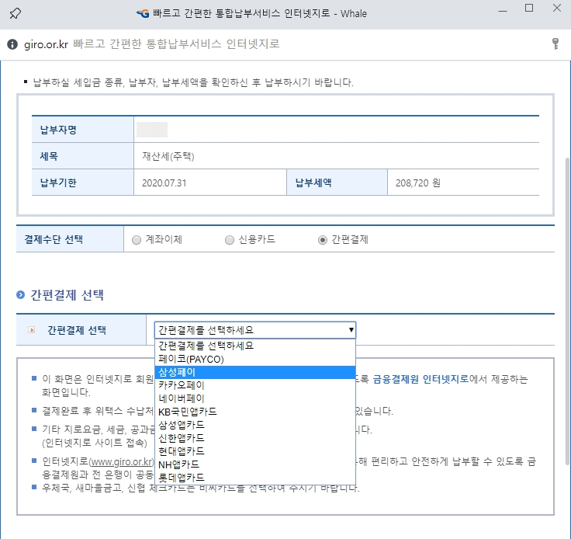Choose 페이코(PAYCO) from the list
The height and width of the screenshot is (539, 571).
[x=255, y=359]
